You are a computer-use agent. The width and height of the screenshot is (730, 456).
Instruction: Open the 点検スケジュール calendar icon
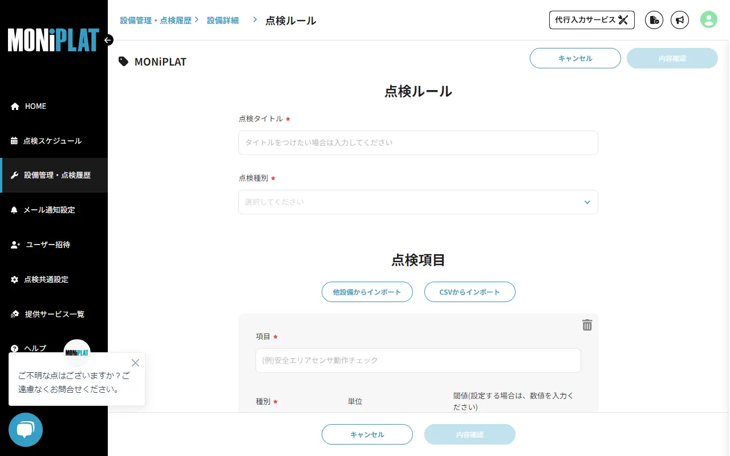tap(14, 141)
